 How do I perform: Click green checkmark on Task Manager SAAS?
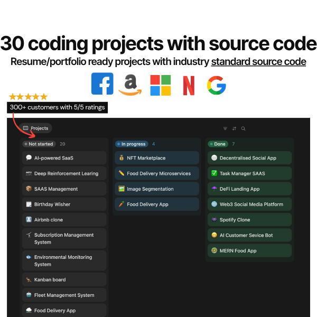pos(214,173)
